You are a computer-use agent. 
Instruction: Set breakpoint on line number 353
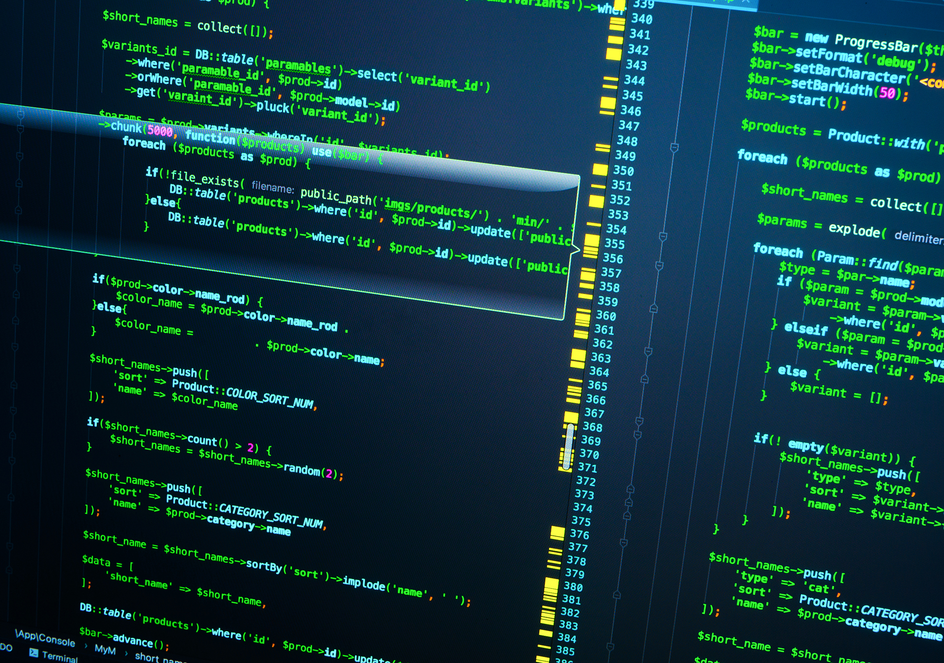coord(618,215)
